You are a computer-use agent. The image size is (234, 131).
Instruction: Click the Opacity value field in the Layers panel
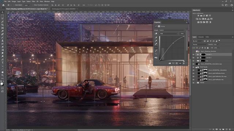[215, 44]
